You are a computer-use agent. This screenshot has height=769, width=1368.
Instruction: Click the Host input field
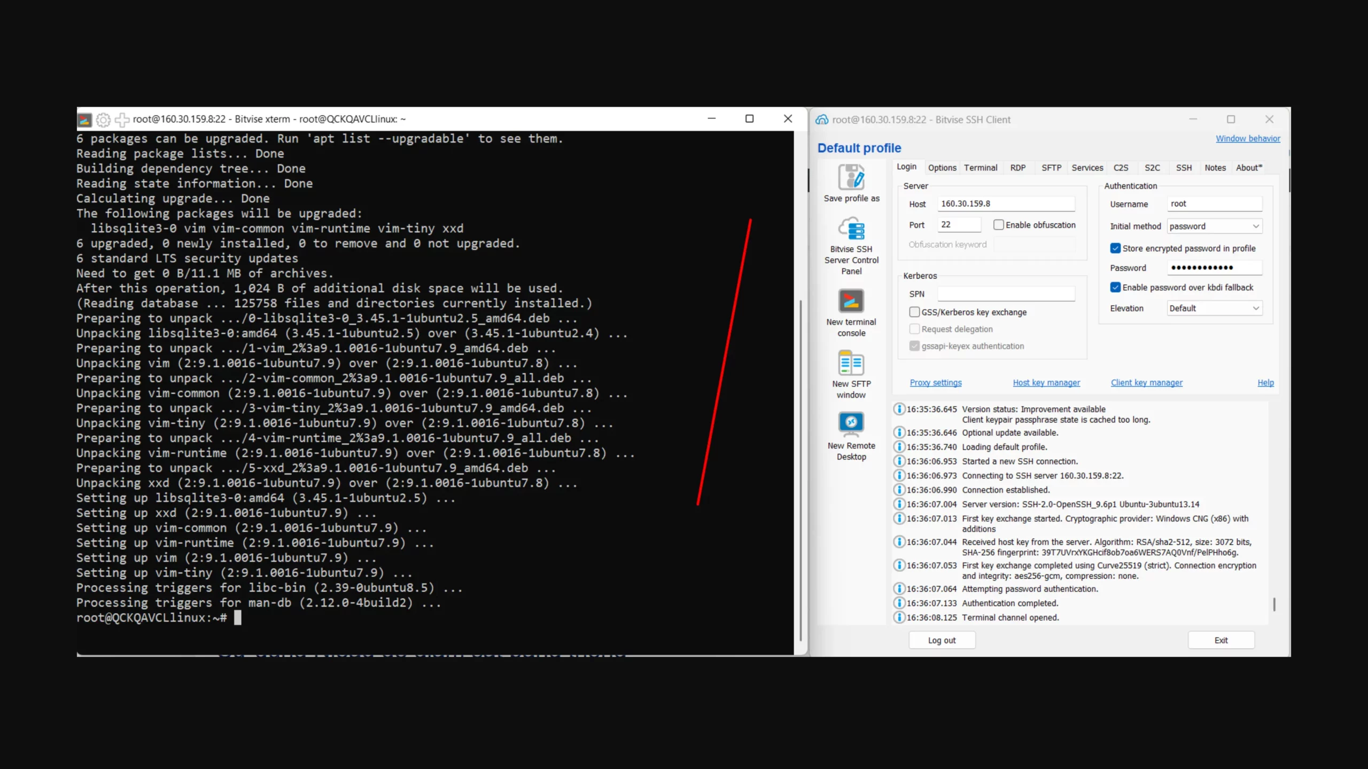tap(1006, 204)
